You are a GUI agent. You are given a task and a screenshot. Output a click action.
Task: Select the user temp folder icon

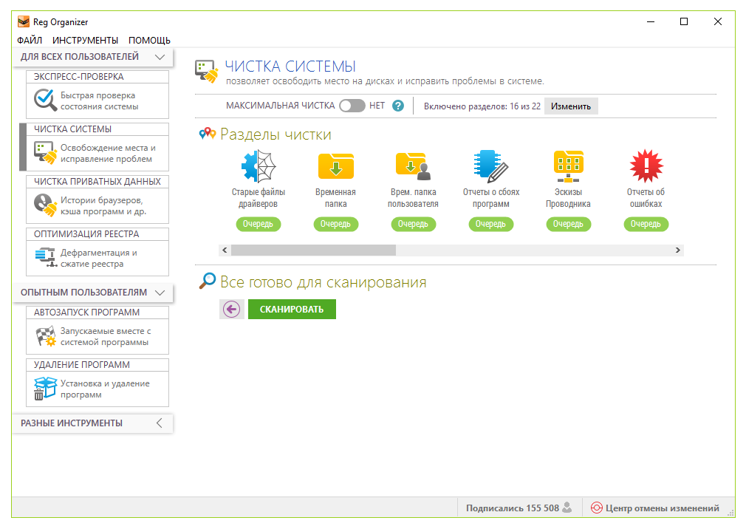click(413, 166)
